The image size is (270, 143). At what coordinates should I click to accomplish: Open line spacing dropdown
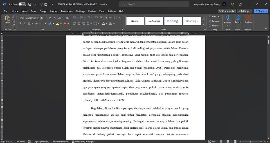[x=97, y=23]
